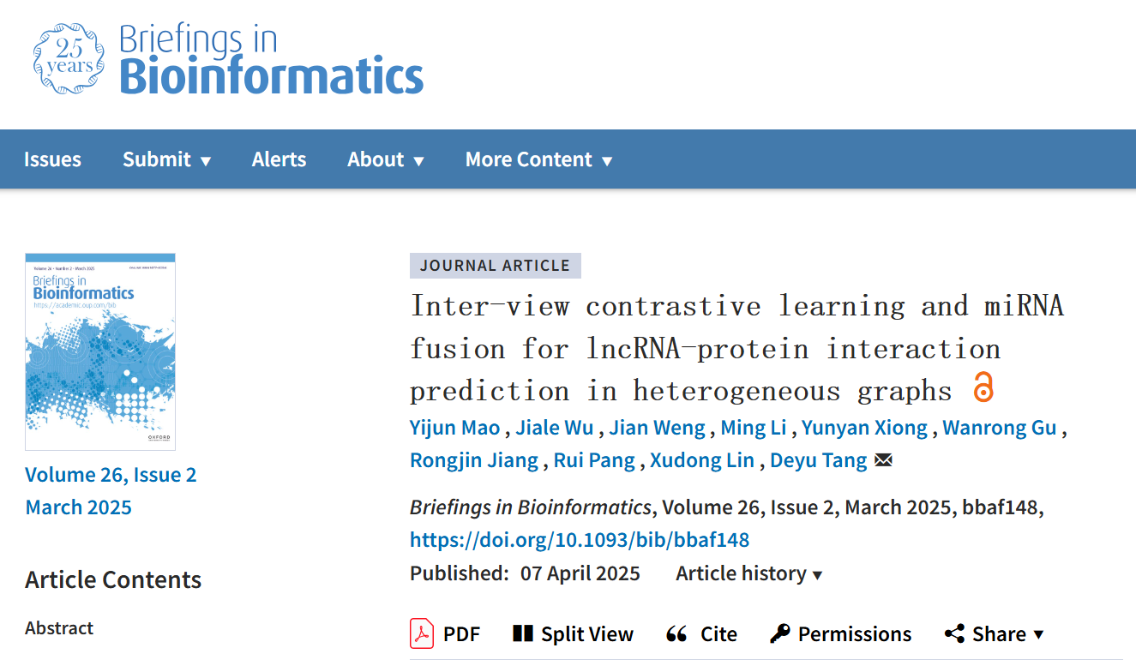Expand the Submit dropdown menu
The height and width of the screenshot is (660, 1136).
tap(166, 159)
